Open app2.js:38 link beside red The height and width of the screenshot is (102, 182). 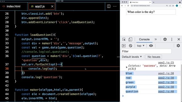166,78
